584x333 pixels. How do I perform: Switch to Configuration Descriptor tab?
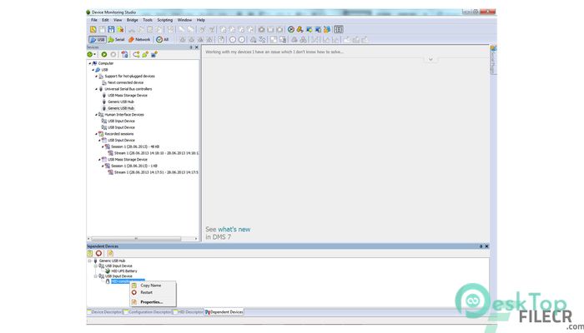point(148,312)
